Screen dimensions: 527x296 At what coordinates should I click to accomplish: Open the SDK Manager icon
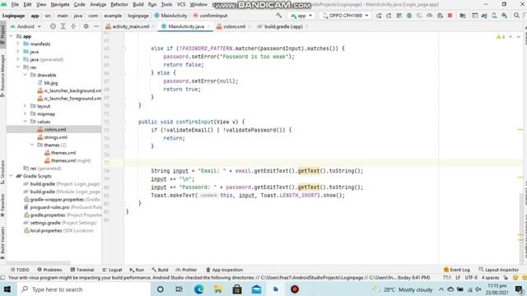point(504,16)
